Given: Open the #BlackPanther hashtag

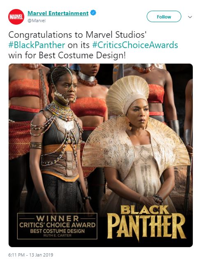Looking at the screenshot, I should pos(37,45).
